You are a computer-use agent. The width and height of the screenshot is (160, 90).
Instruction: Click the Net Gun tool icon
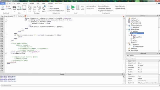pyautogui.click(x=131, y=31)
